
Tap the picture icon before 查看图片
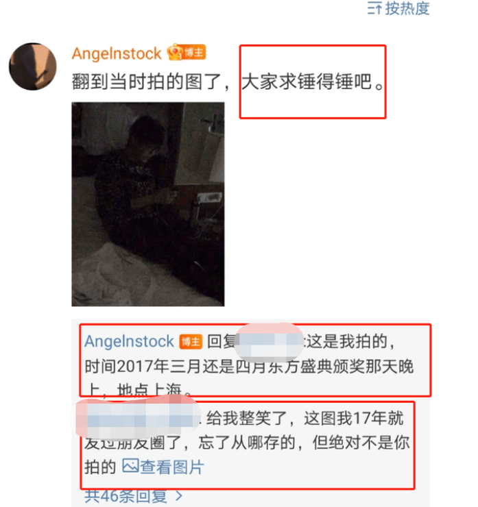click(130, 467)
